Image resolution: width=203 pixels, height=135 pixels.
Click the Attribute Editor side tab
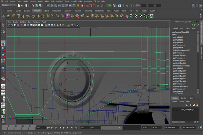click(x=201, y=53)
